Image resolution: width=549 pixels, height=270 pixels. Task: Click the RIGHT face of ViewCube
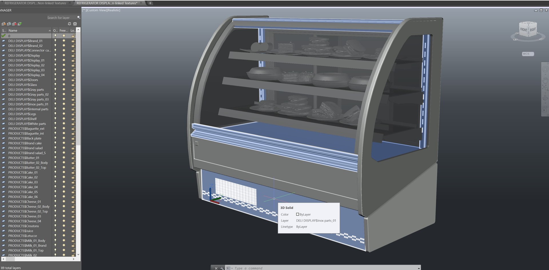[533, 30]
